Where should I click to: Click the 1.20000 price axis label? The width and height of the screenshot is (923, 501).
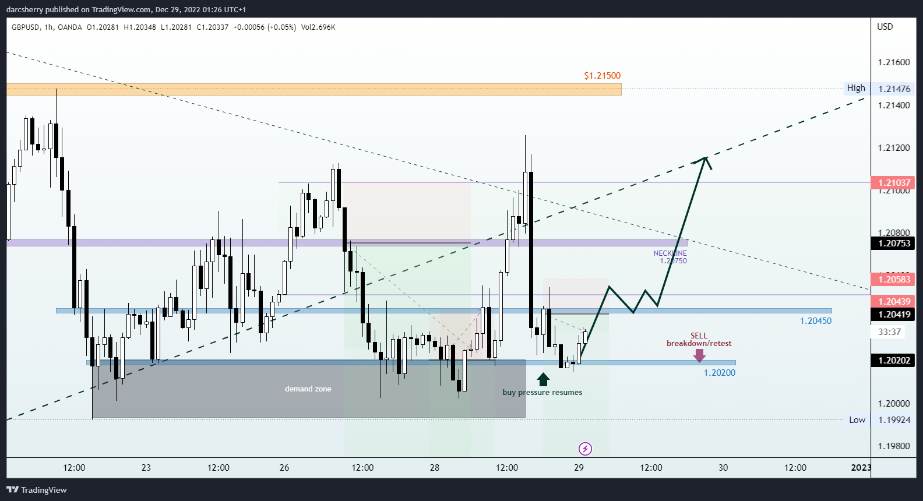pyautogui.click(x=894, y=404)
